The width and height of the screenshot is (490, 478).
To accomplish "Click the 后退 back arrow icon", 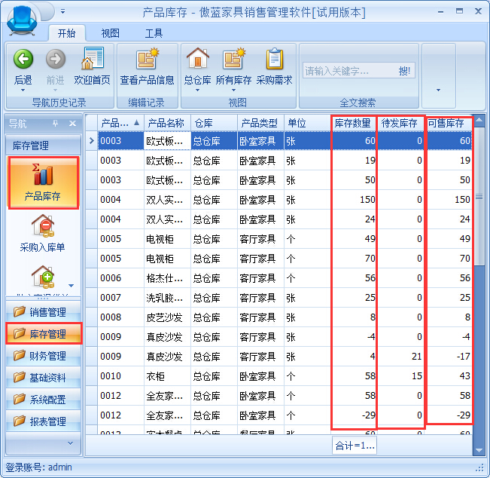I will point(23,60).
